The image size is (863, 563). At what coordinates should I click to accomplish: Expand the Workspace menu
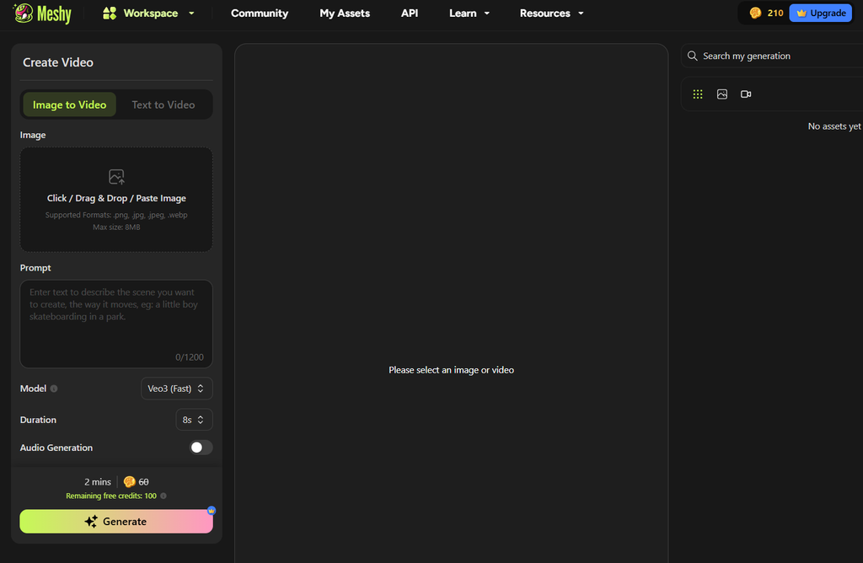[149, 13]
